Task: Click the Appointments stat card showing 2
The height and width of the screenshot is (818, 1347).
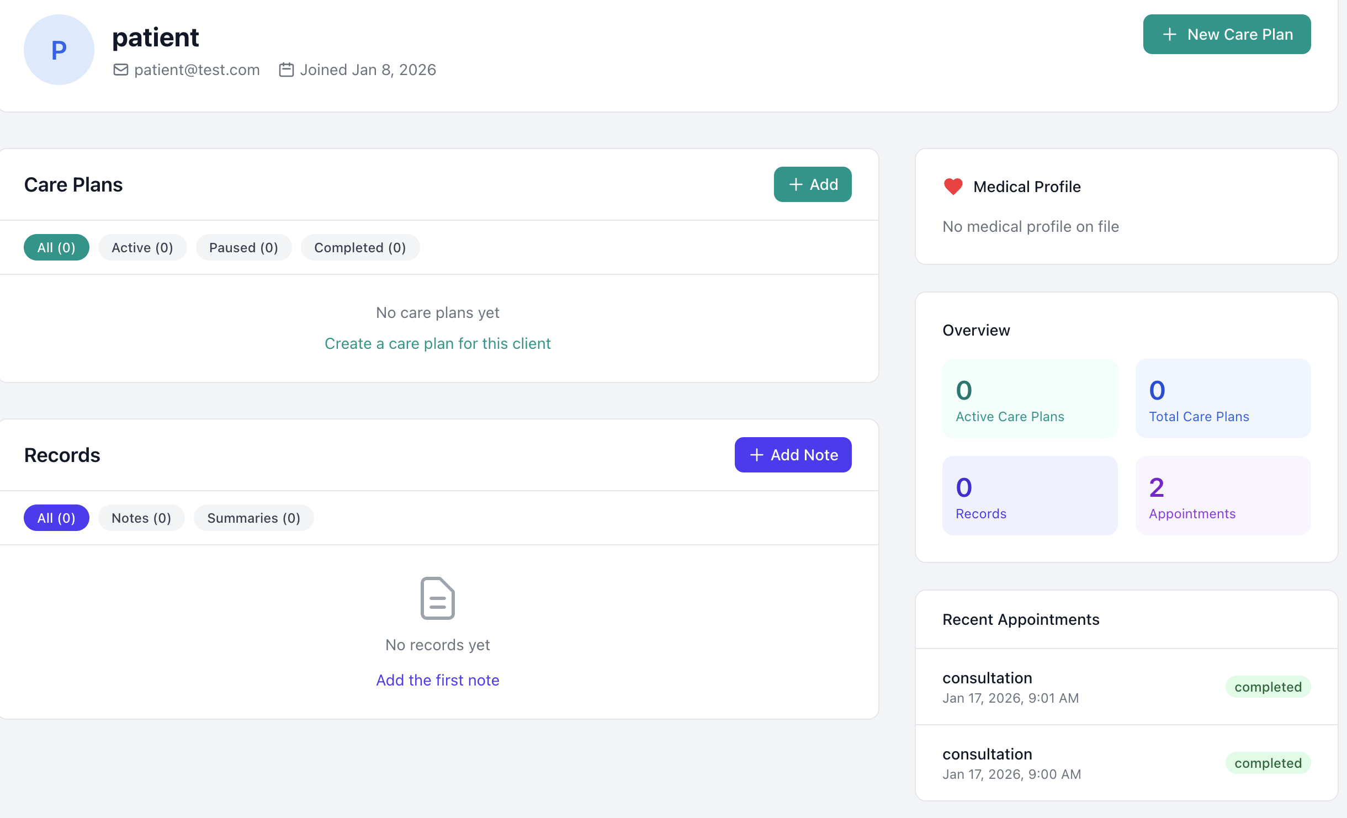Action: [1222, 495]
